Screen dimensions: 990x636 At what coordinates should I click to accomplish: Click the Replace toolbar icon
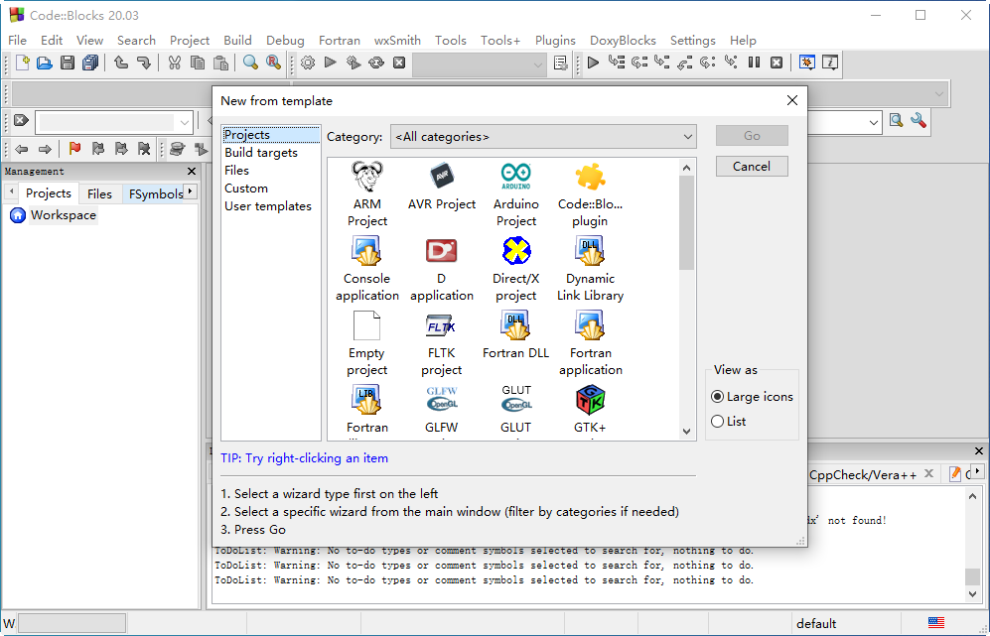point(273,63)
